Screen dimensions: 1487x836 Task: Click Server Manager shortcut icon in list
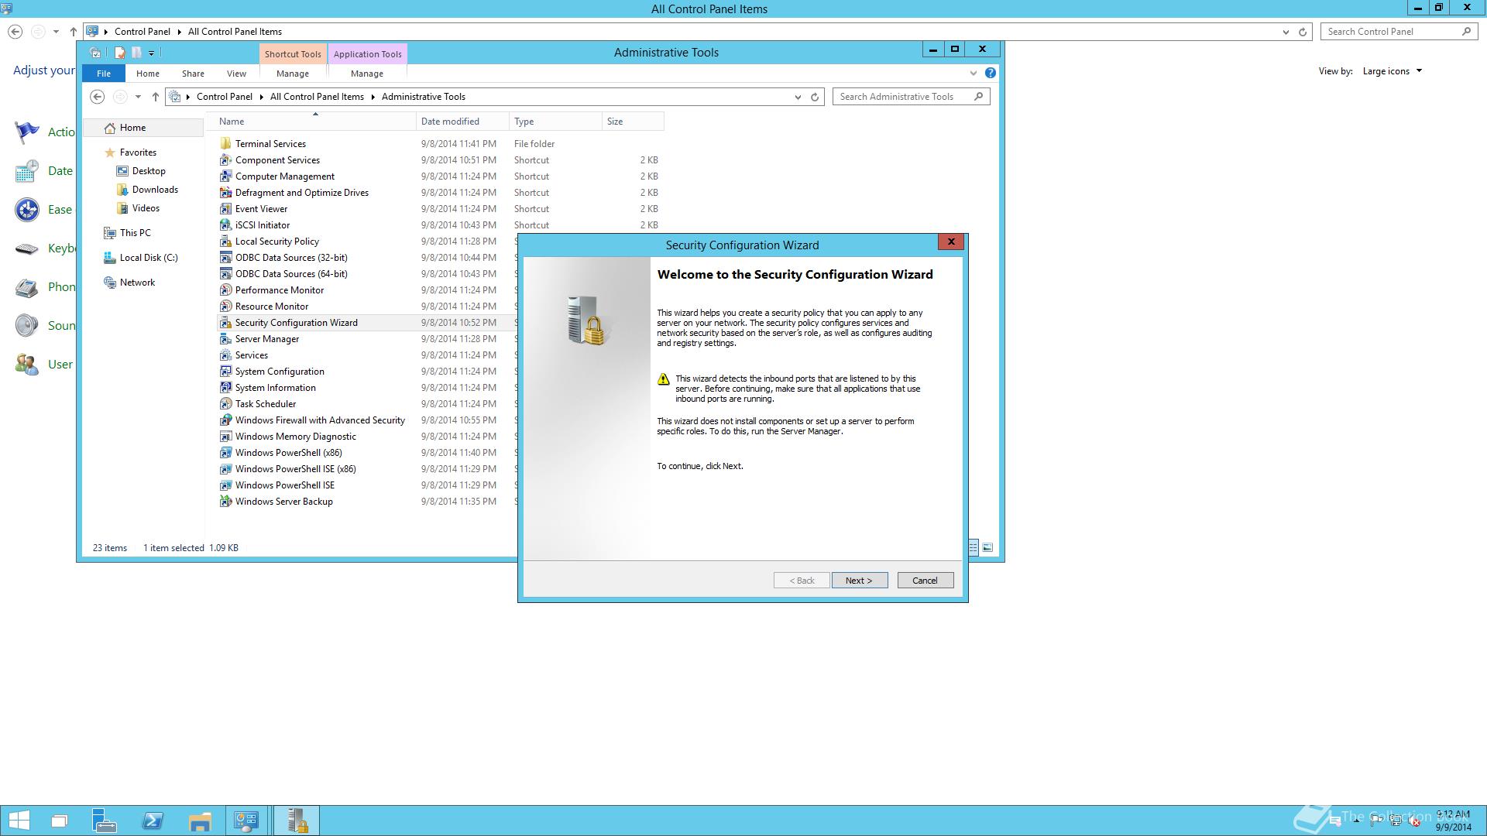click(225, 338)
